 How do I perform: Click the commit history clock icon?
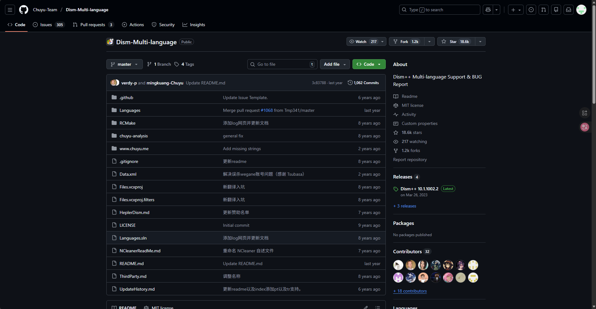click(x=350, y=83)
